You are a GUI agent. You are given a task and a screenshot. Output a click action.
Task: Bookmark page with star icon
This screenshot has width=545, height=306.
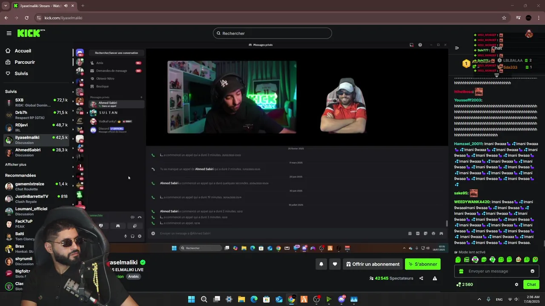click(x=504, y=18)
